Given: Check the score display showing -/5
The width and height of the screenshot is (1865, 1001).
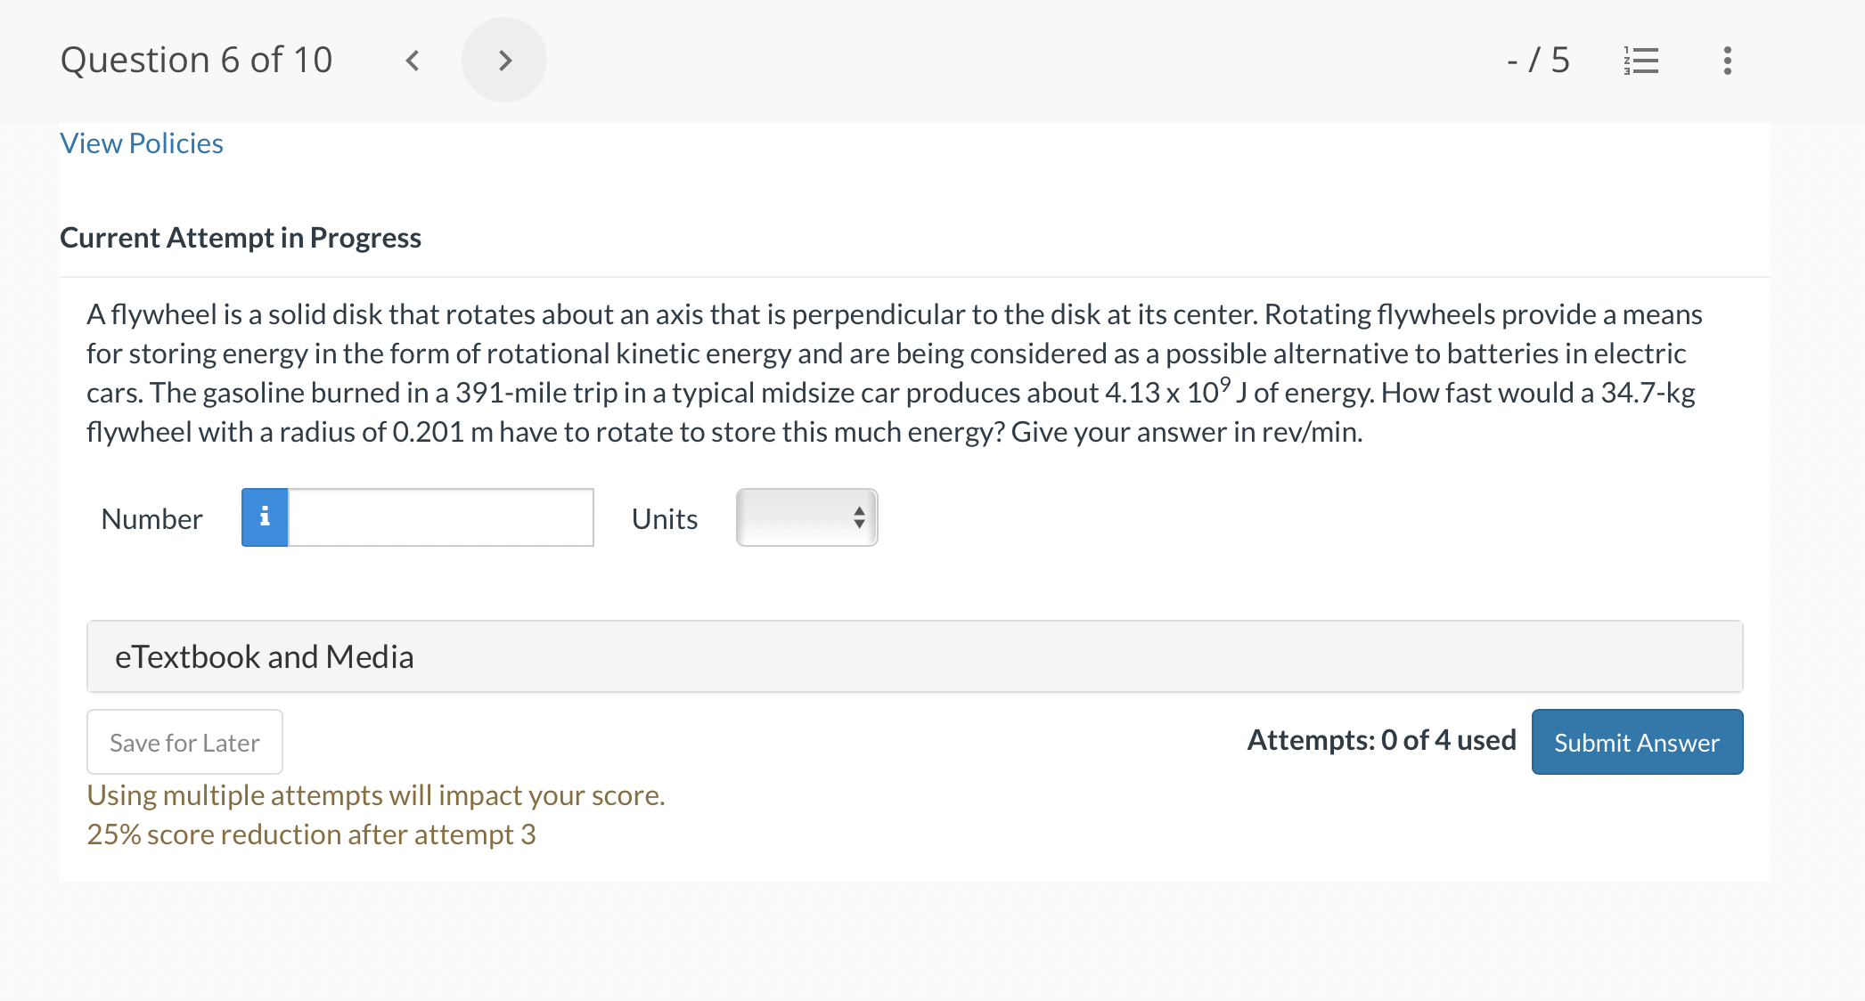Looking at the screenshot, I should coord(1540,60).
